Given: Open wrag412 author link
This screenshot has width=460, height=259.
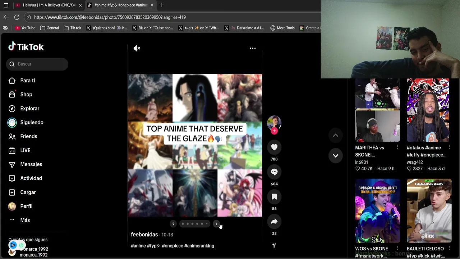Looking at the screenshot, I should [415, 162].
